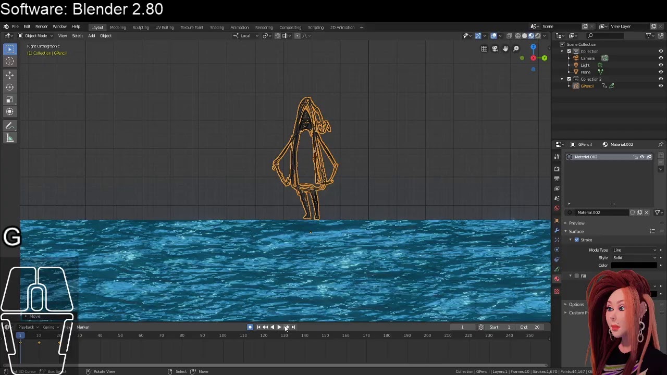Open the World properties tab icon

[x=557, y=208]
